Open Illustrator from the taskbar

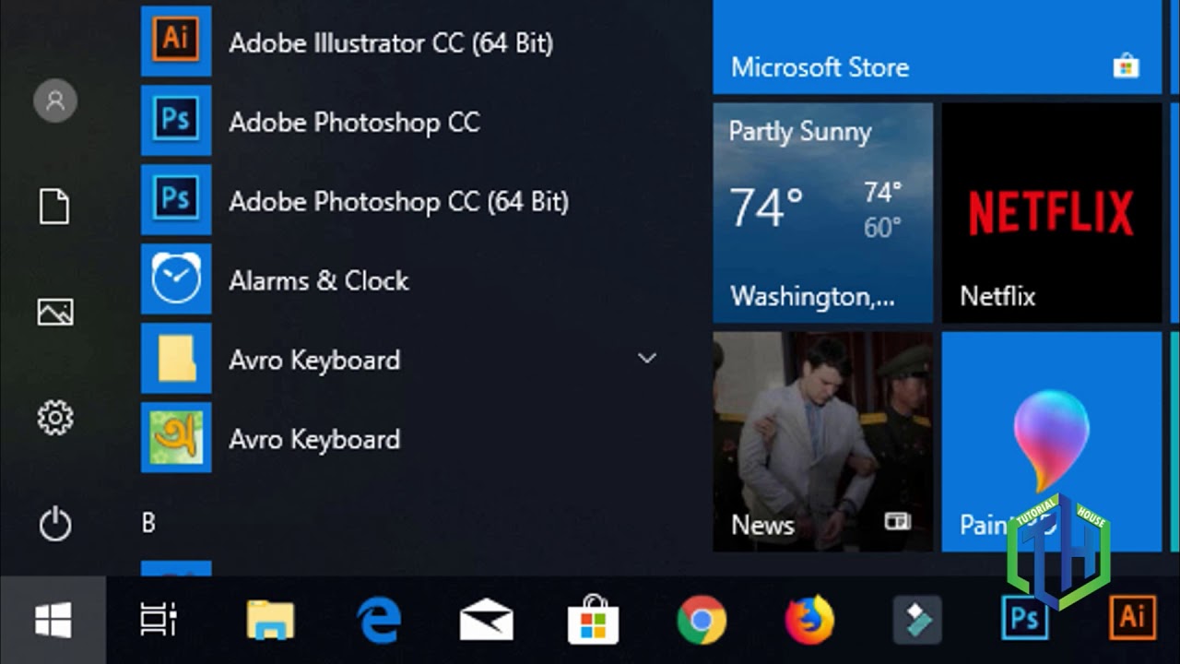[x=1132, y=618]
